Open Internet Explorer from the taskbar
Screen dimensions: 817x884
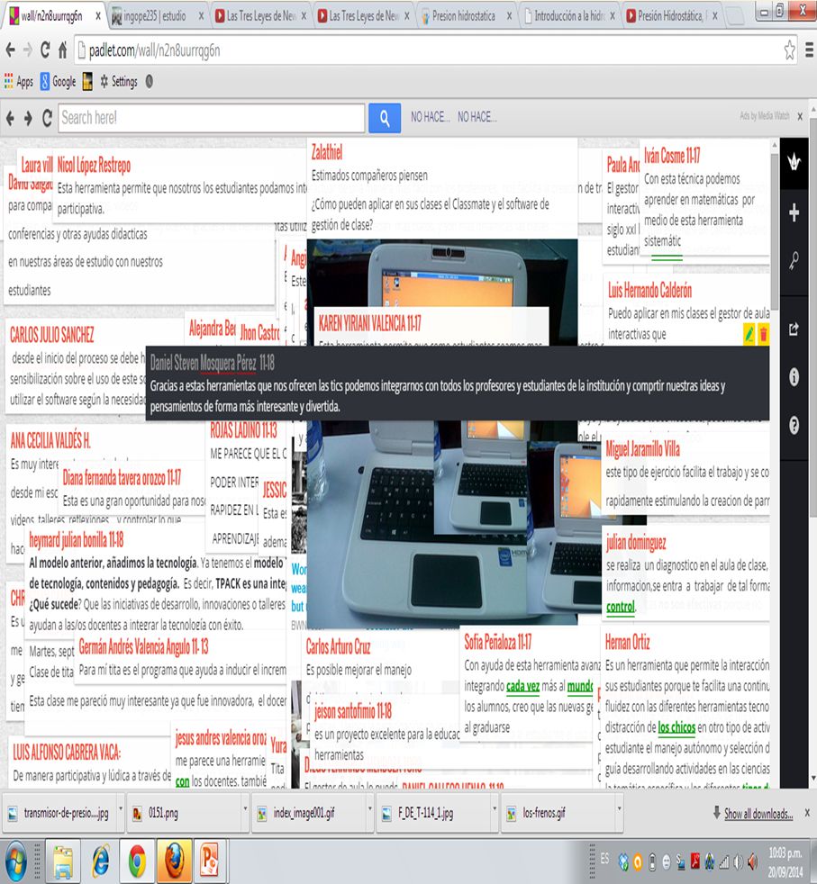pos(100,861)
